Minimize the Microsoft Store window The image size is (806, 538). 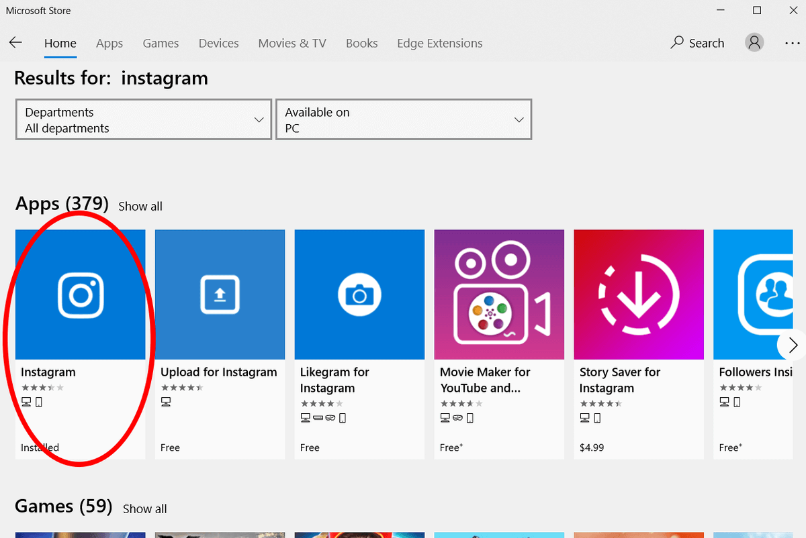(x=721, y=11)
